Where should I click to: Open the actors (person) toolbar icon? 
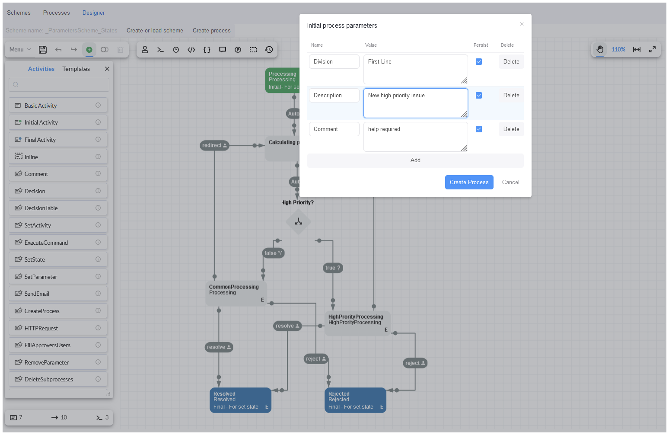click(145, 50)
